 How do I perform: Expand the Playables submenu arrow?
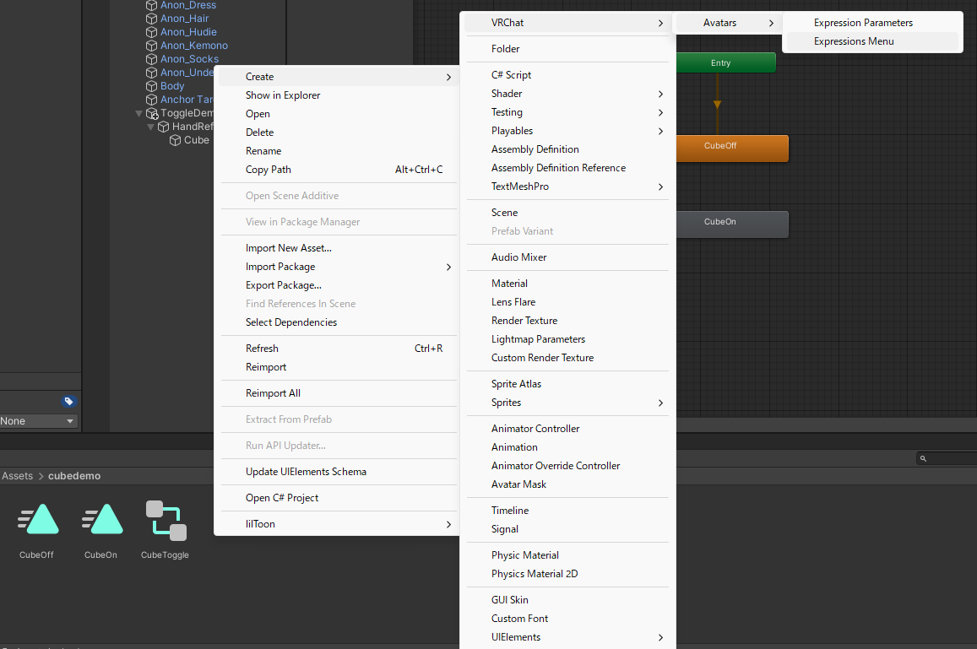pos(660,132)
